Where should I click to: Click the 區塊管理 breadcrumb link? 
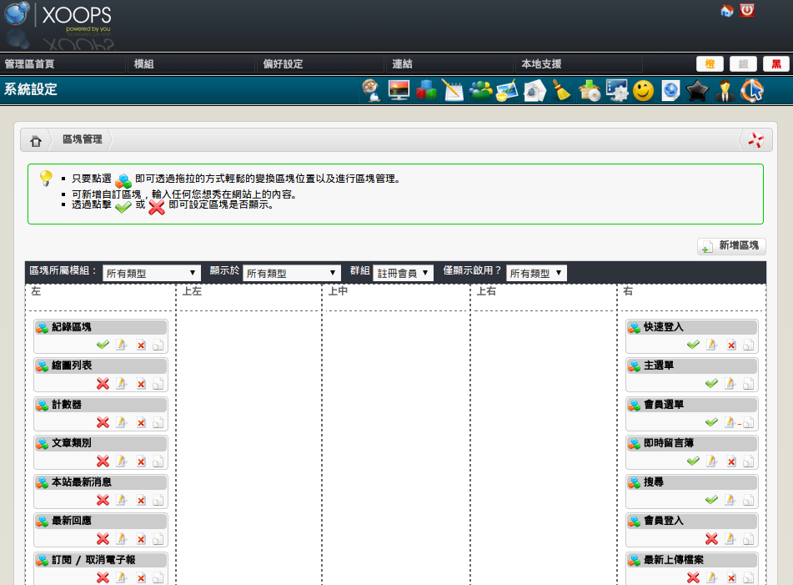[x=82, y=140]
